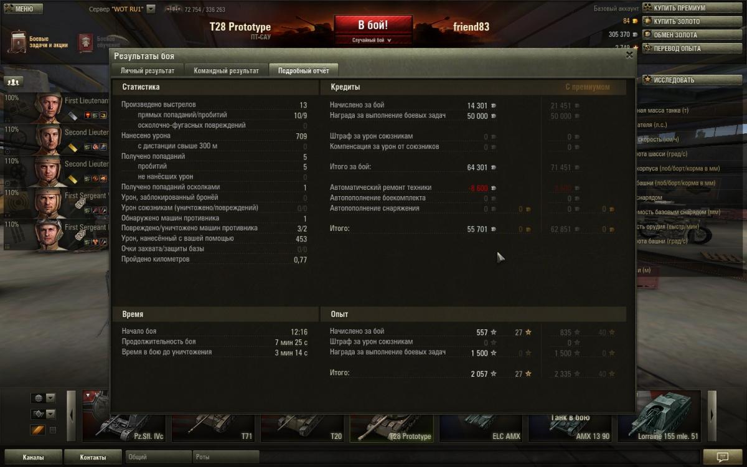Click the В бой! battle button

373,26
